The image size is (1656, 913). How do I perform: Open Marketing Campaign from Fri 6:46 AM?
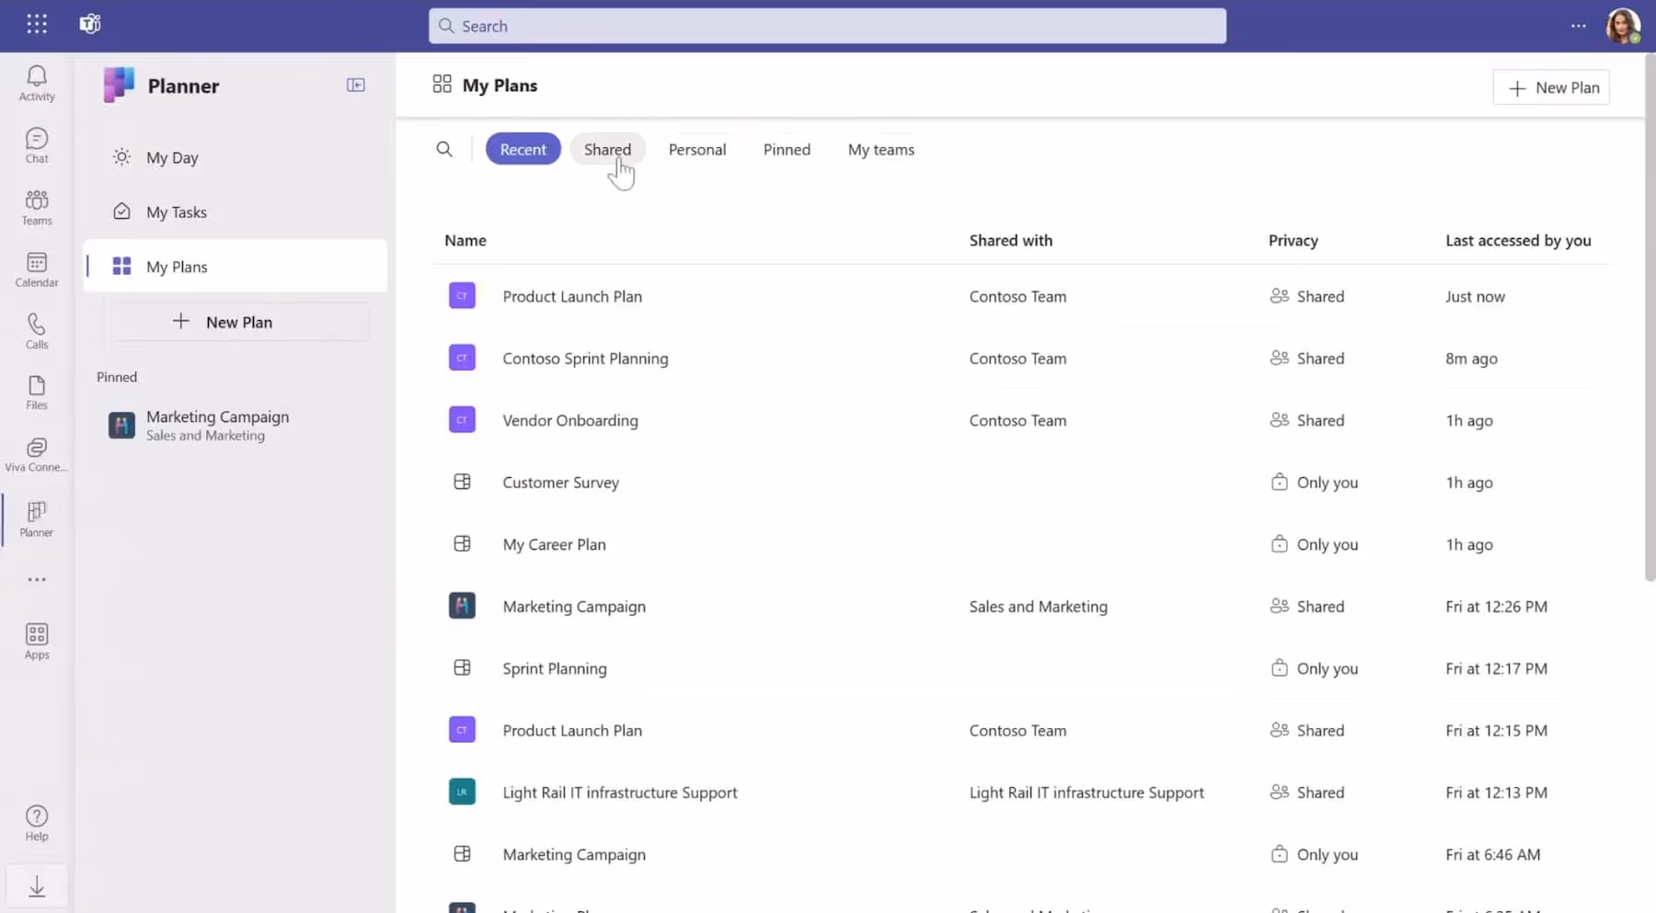tap(574, 854)
